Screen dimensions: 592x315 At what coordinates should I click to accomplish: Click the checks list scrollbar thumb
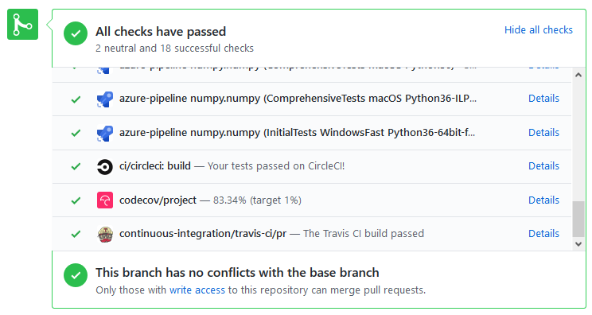point(578,220)
